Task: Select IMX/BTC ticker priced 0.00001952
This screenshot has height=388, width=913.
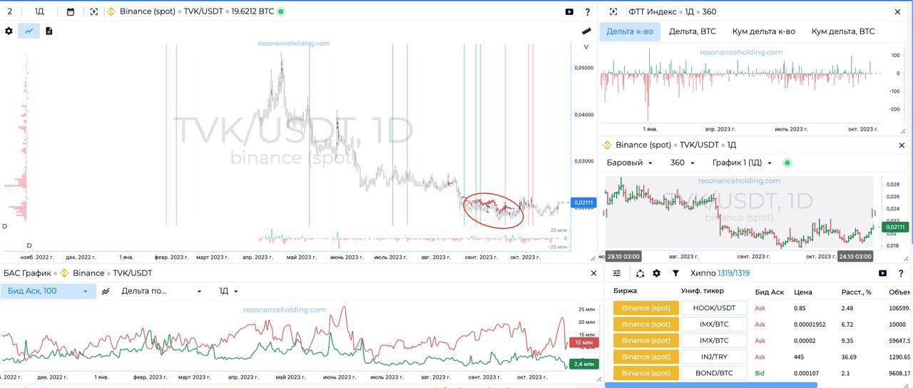Action: click(714, 325)
